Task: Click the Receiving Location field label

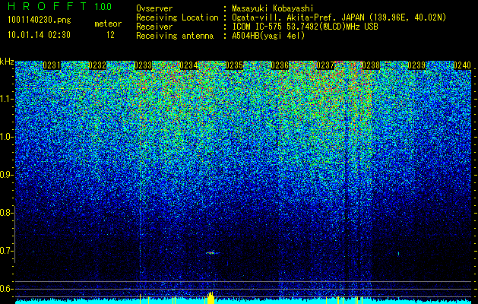Action: pos(177,17)
